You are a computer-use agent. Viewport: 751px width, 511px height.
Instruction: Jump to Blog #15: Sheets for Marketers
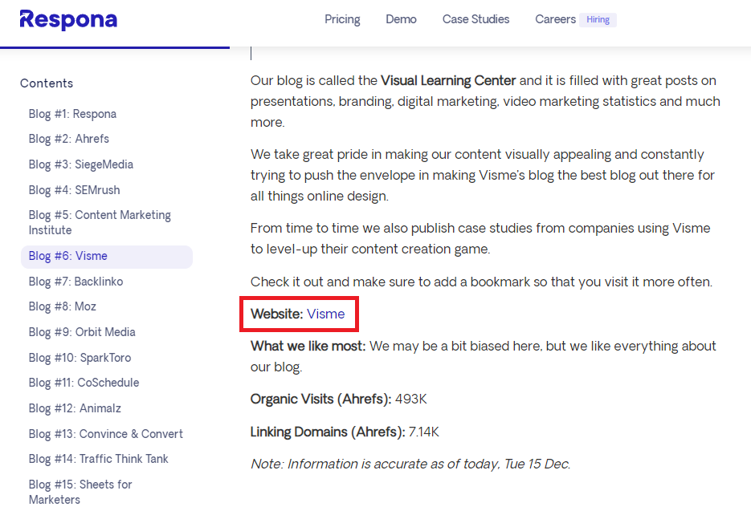(80, 492)
